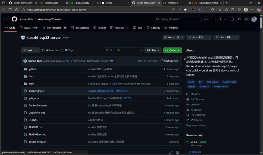Open the green Code dropdown button
Screen dimensions: 263x155
click(x=172, y=50)
